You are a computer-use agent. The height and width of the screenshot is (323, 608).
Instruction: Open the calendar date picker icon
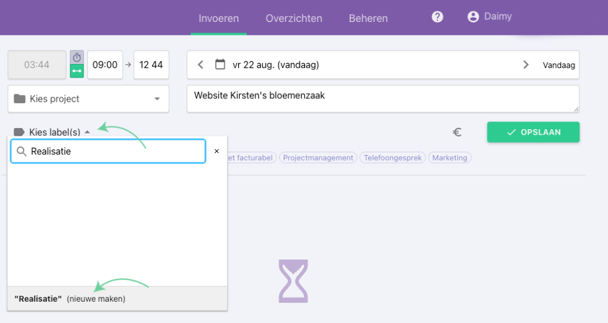(x=220, y=65)
